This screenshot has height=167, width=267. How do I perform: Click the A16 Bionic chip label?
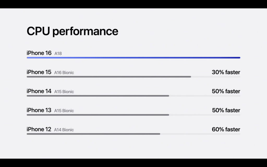(x=64, y=73)
